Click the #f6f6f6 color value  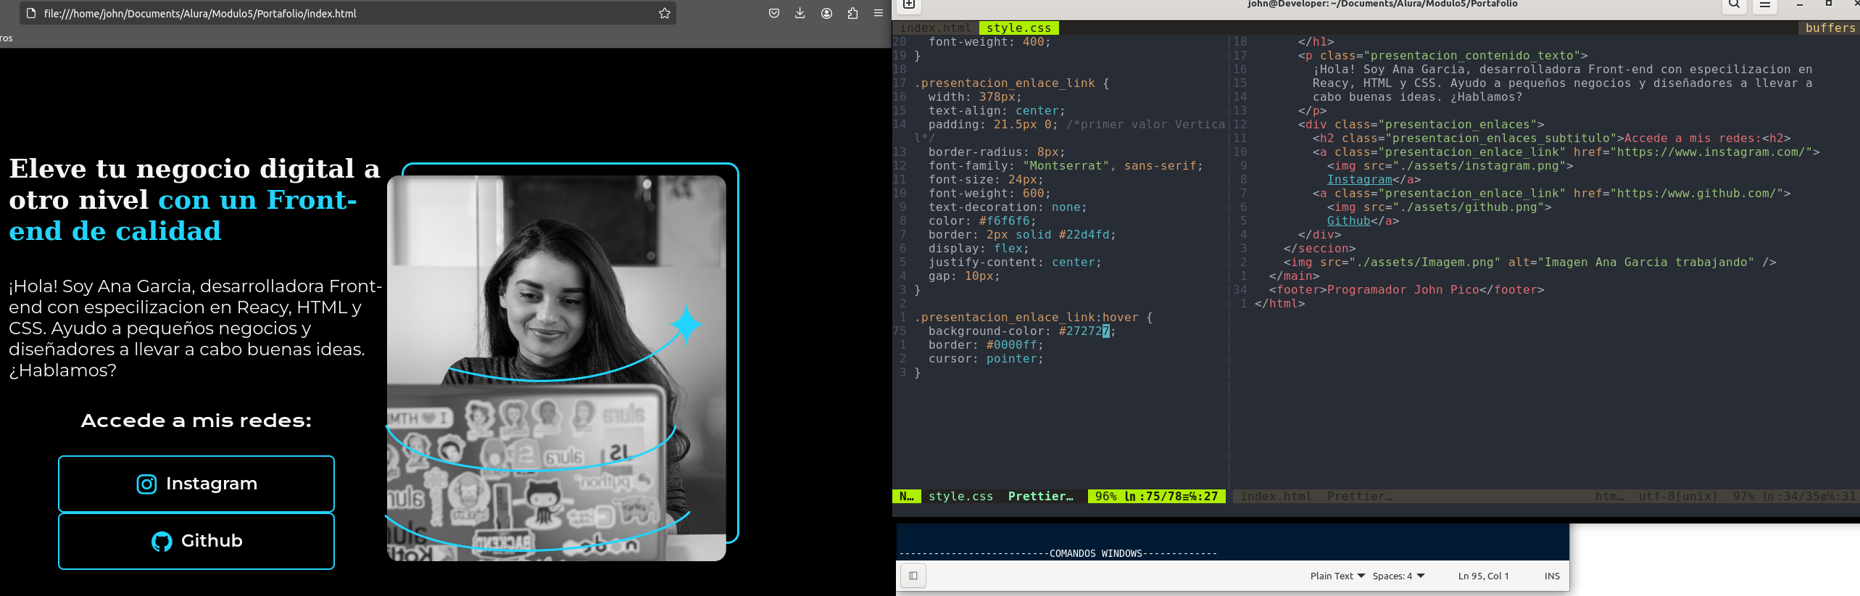coord(1004,220)
